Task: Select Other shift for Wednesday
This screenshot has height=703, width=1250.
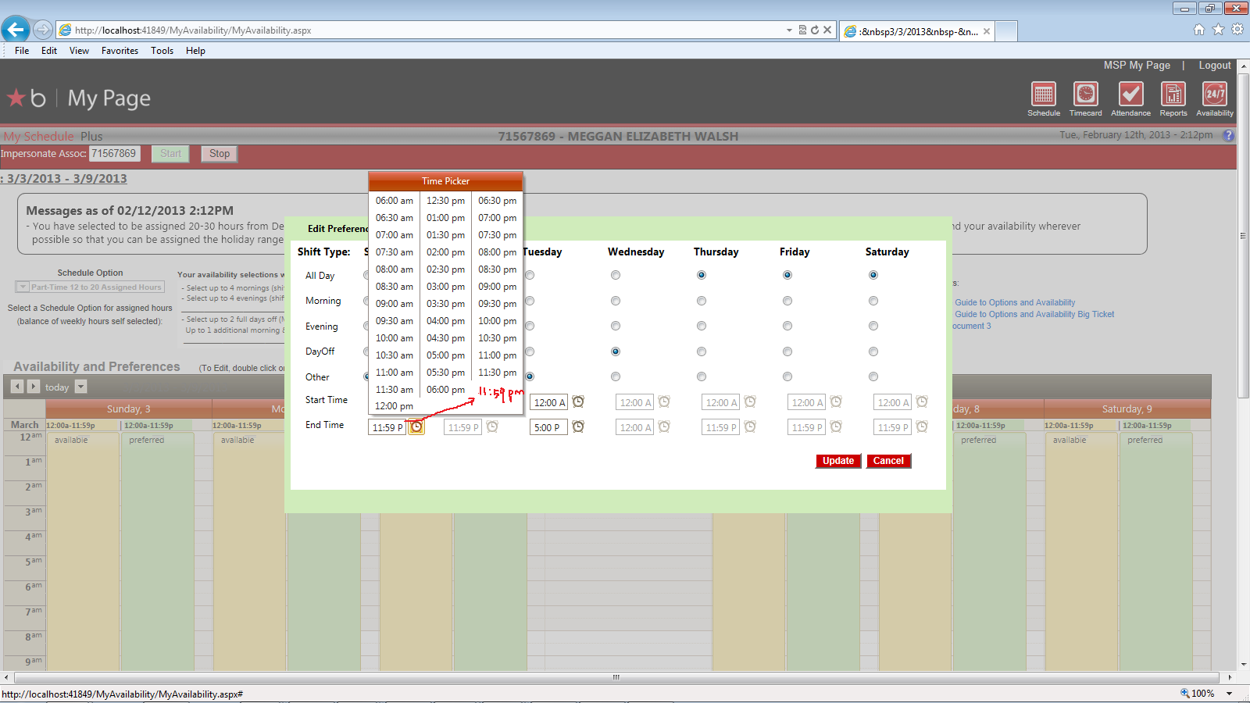Action: click(x=616, y=376)
